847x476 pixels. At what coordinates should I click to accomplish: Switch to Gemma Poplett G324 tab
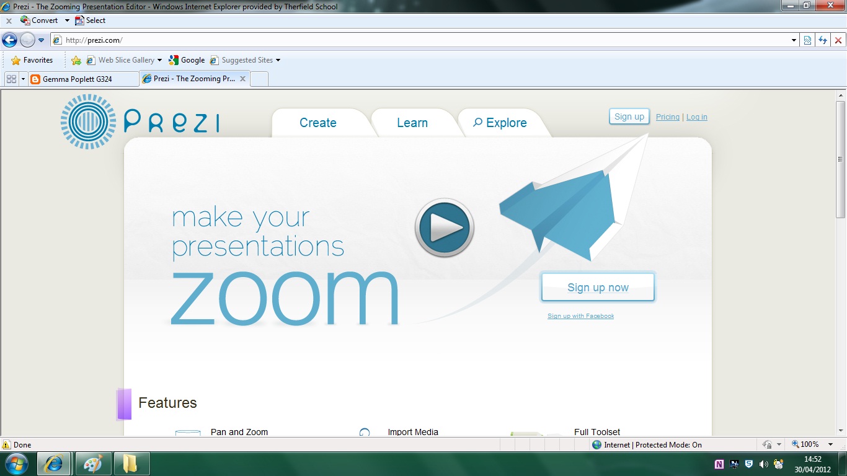pos(84,79)
